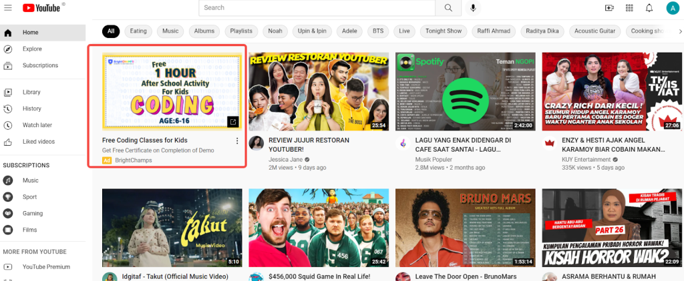Open History in sidebar

coord(43,109)
